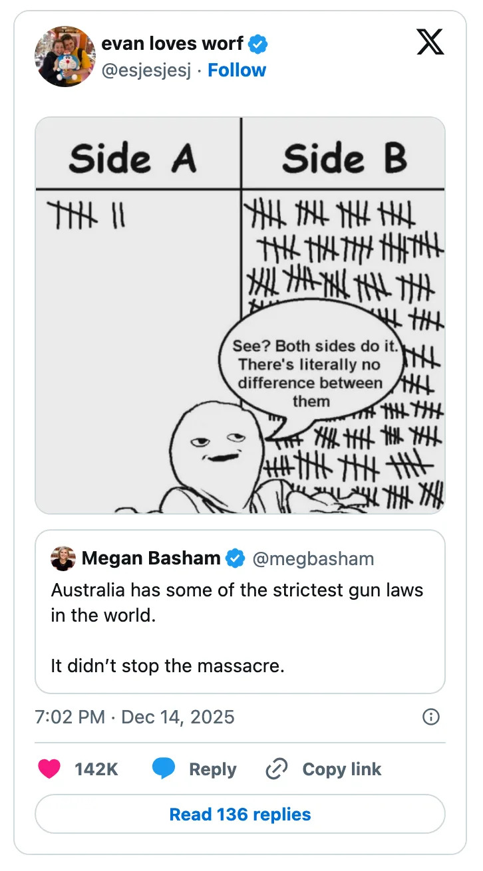Image resolution: width=483 pixels, height=871 pixels.
Task: Click the Megan Basham name in the quote
Action: (151, 559)
